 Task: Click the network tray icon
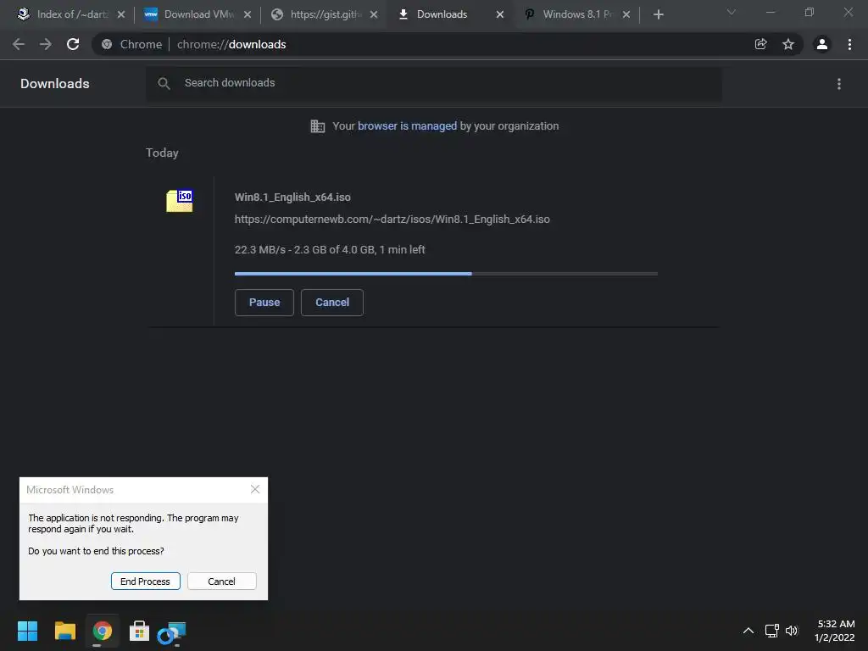(771, 631)
